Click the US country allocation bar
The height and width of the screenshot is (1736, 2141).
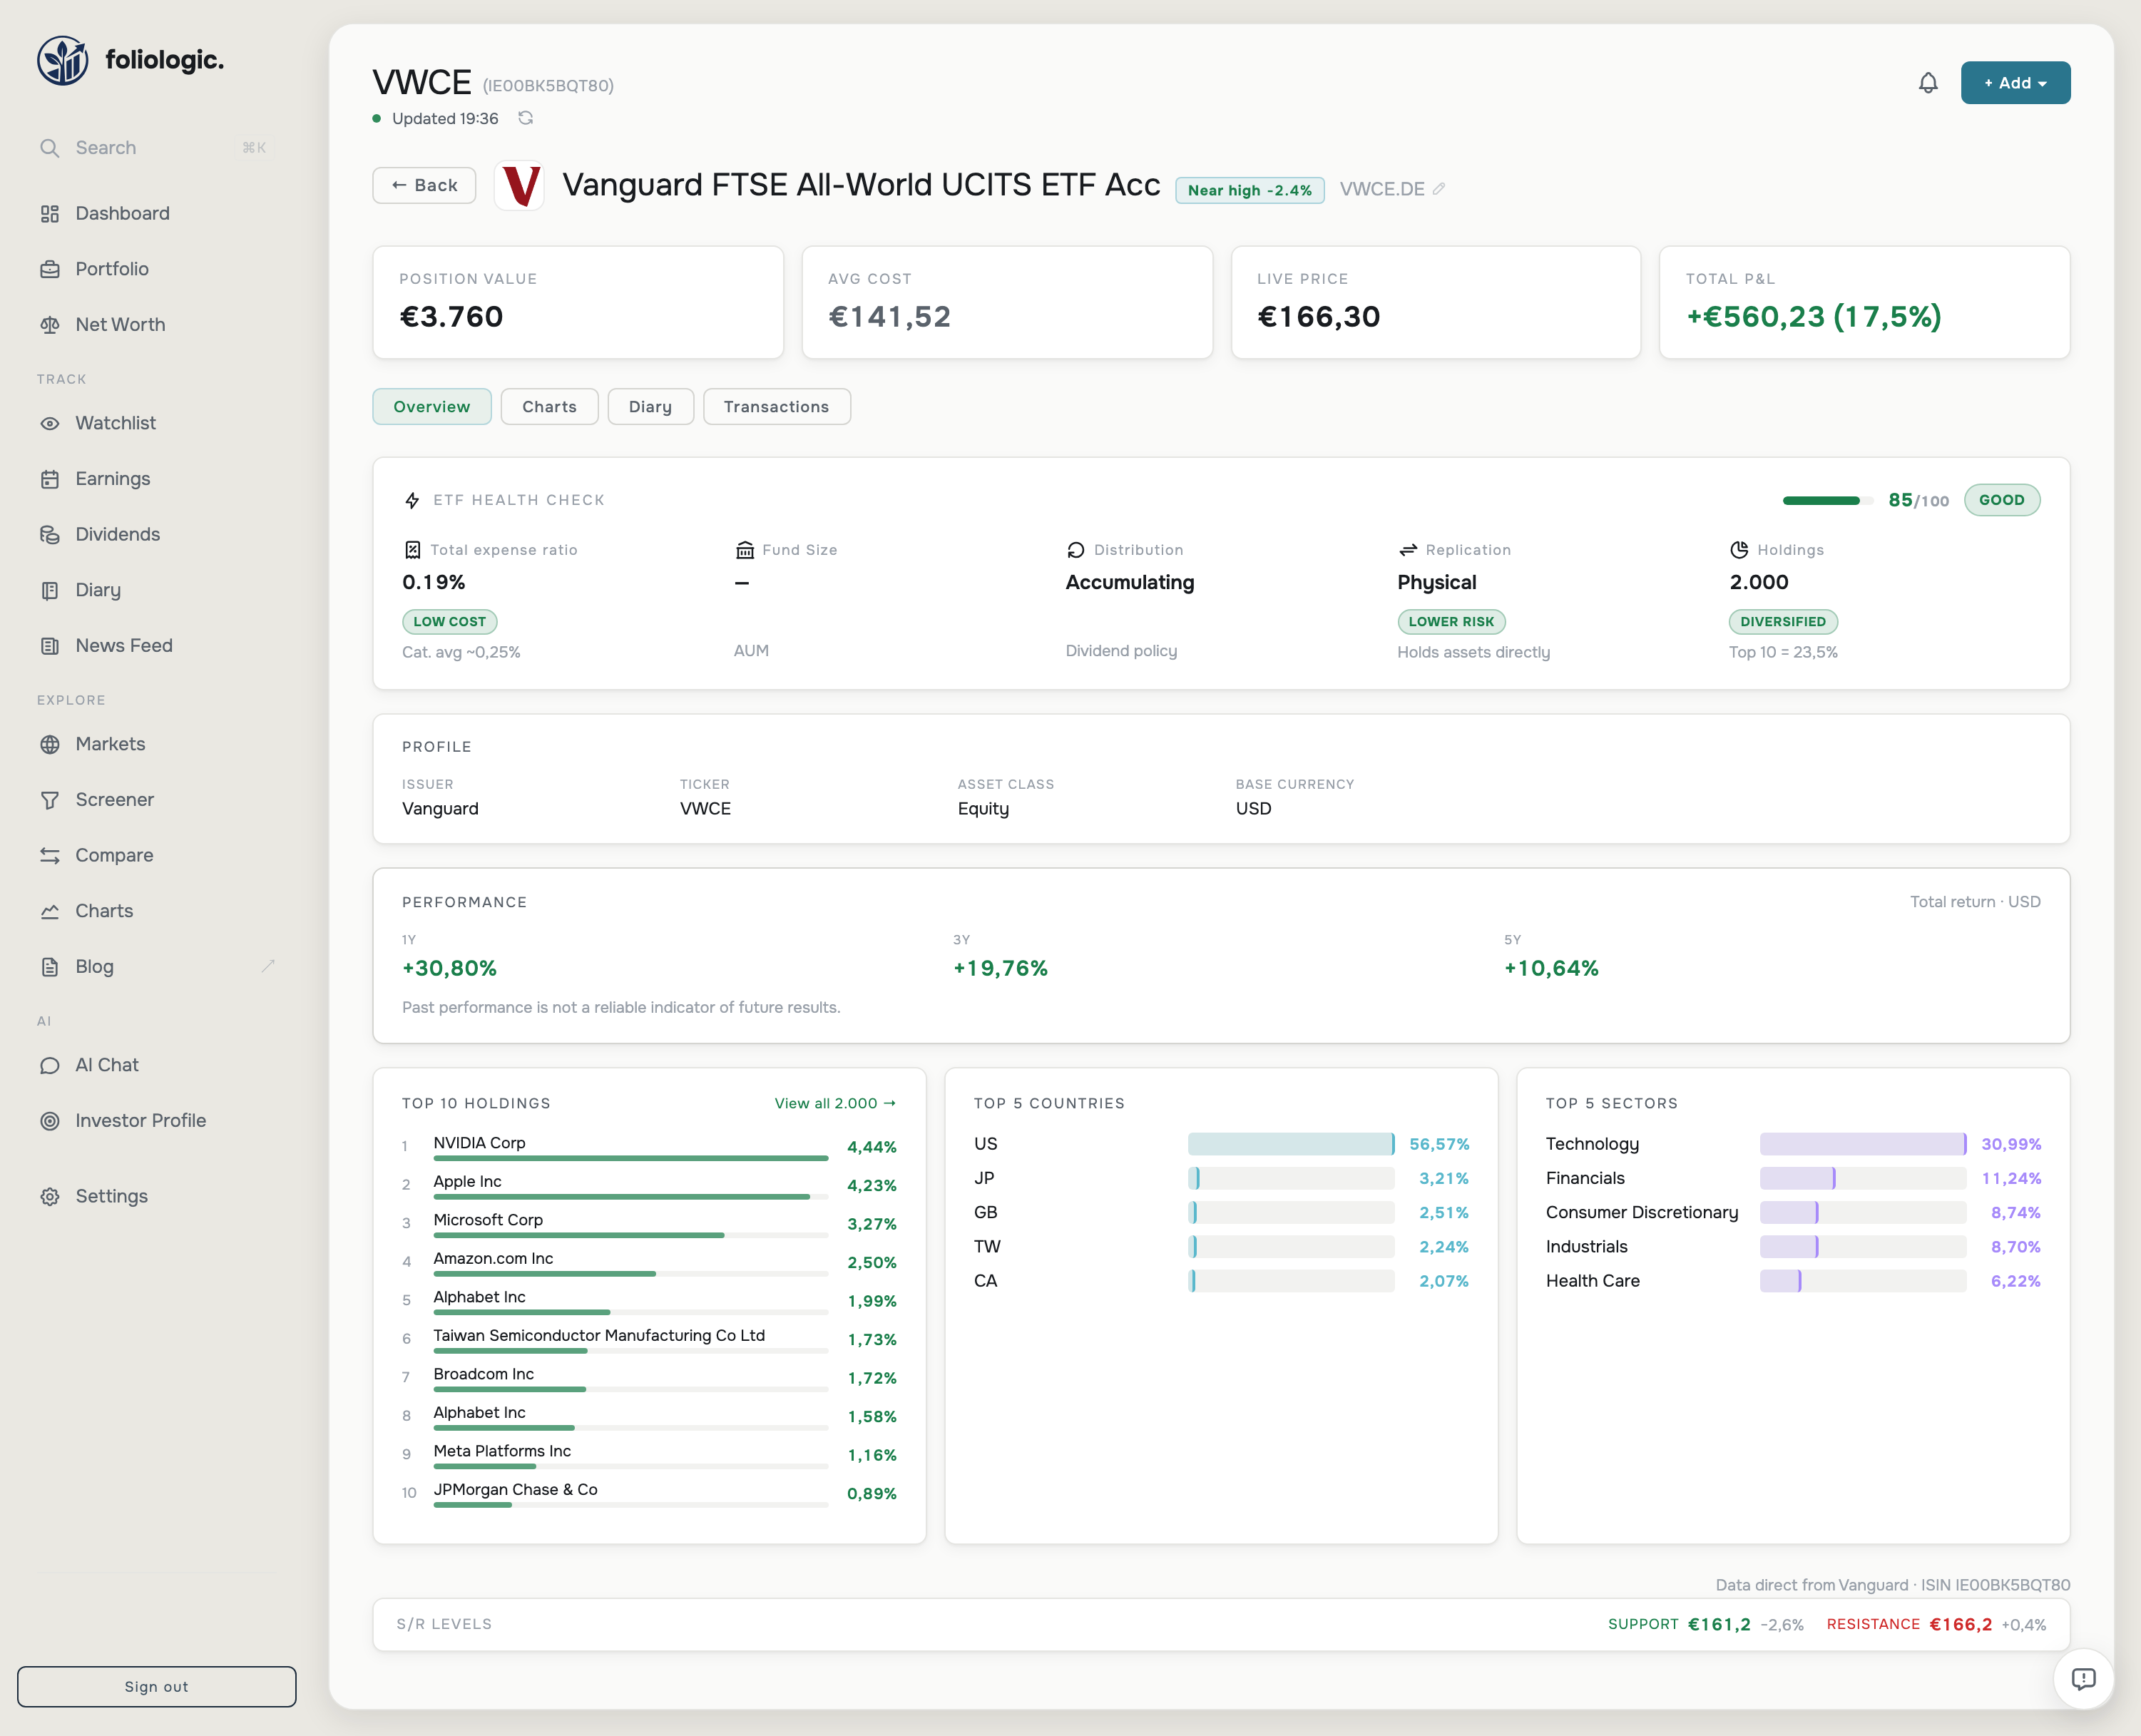1291,1144
